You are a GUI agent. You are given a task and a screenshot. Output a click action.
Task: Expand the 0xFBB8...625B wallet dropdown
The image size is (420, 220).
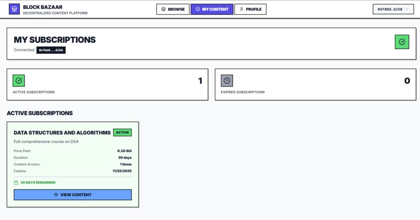click(x=393, y=9)
